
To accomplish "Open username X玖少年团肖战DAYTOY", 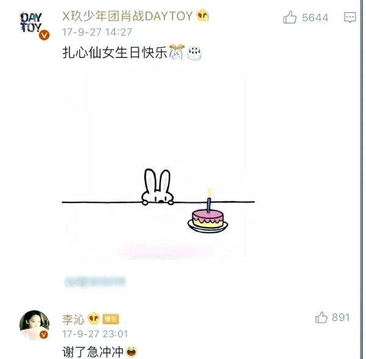I will pyautogui.click(x=127, y=16).
